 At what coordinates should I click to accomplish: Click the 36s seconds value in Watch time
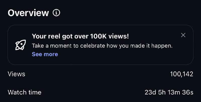tap(188, 92)
